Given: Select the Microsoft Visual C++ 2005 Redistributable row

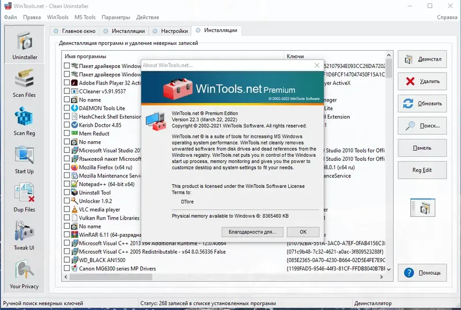Looking at the screenshot, I should click(224, 251).
